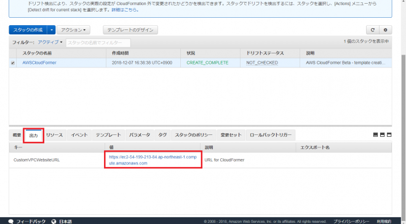Click the stack name filter field
This screenshot has width=406, height=224.
coord(98,42)
